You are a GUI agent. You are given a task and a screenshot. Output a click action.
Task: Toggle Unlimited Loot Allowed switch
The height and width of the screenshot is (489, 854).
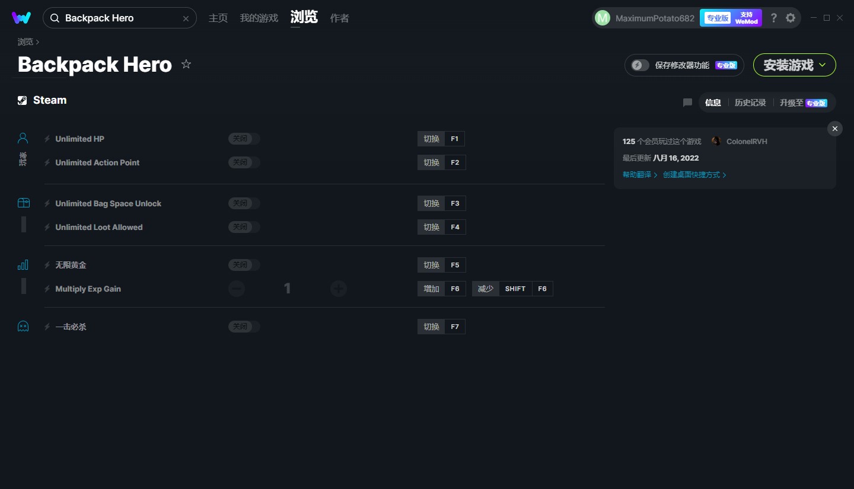point(244,227)
